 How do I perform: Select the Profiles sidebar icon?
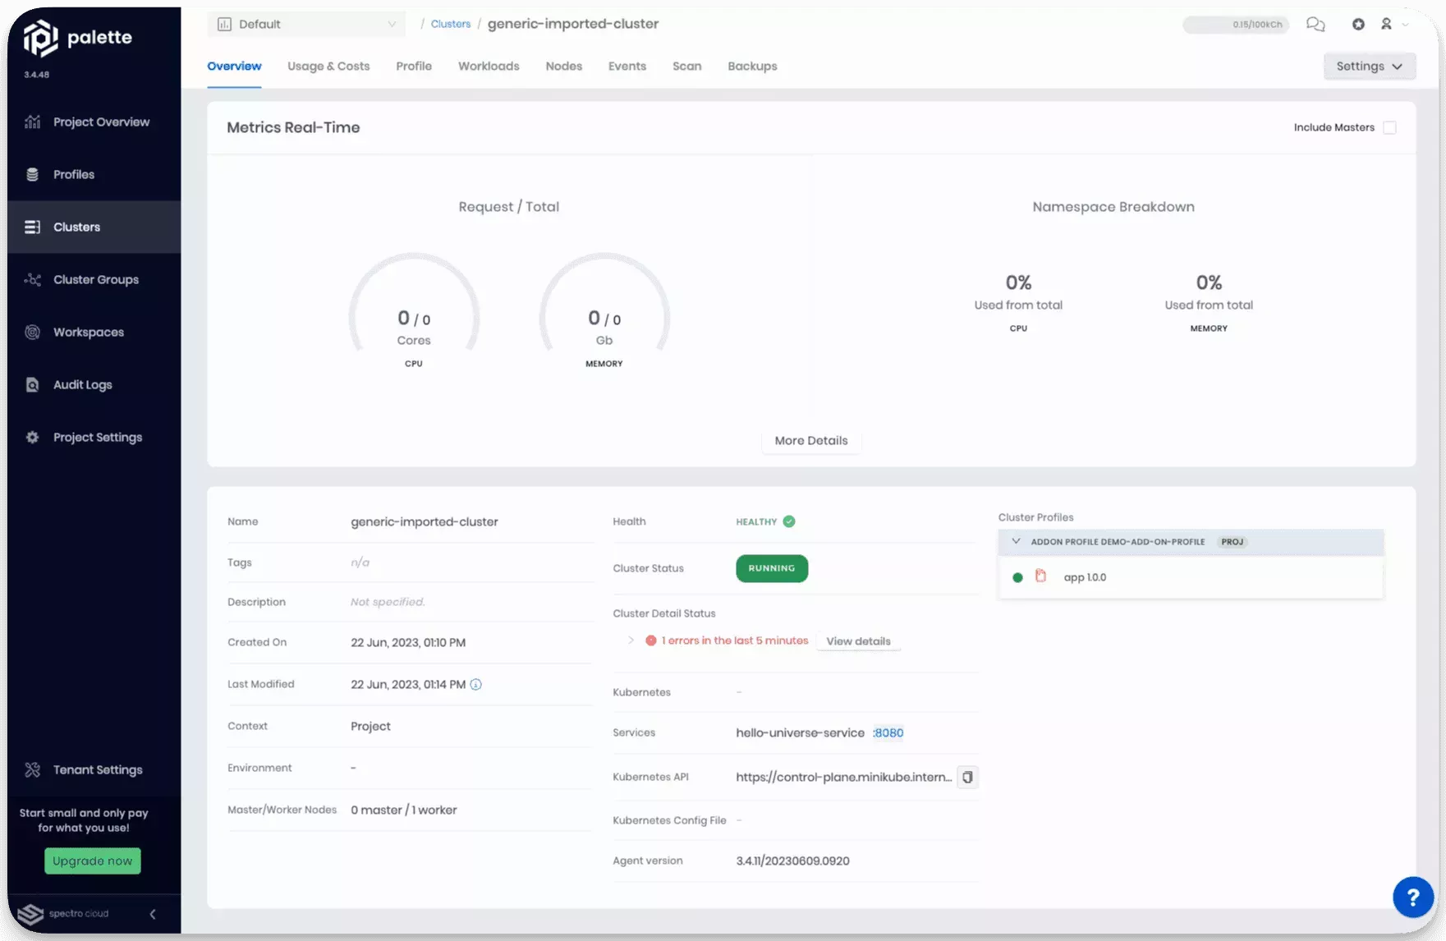tap(32, 174)
